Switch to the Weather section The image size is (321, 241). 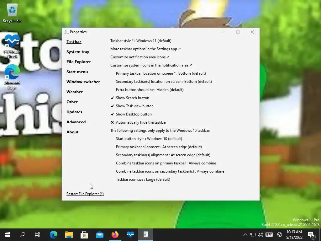click(x=75, y=92)
